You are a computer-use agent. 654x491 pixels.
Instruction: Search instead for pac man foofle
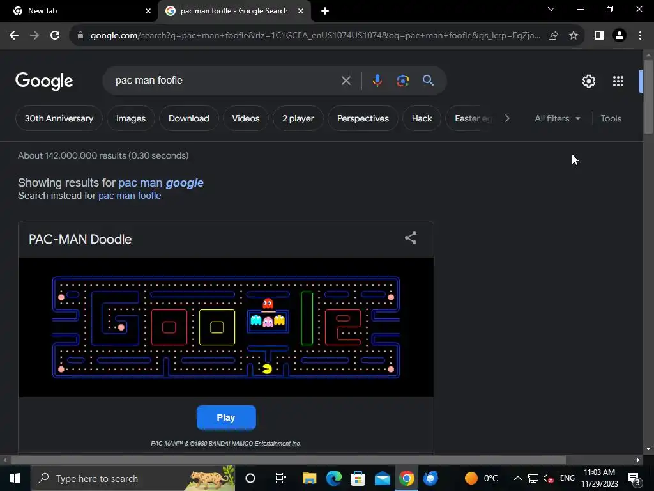click(x=129, y=196)
